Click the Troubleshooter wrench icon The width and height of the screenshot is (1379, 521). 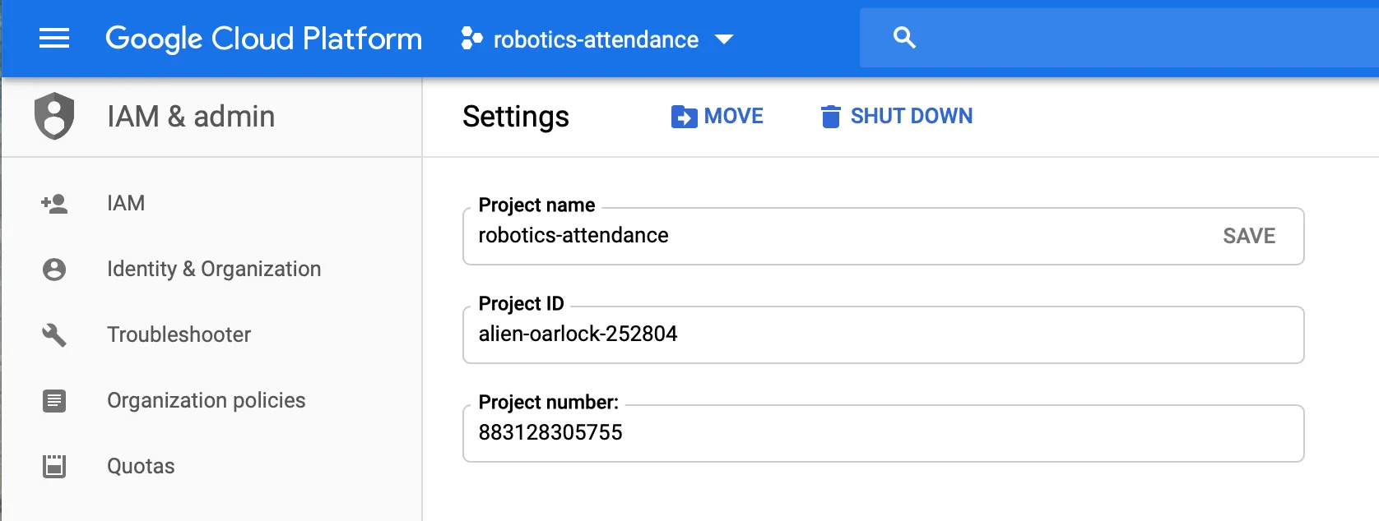coord(54,335)
